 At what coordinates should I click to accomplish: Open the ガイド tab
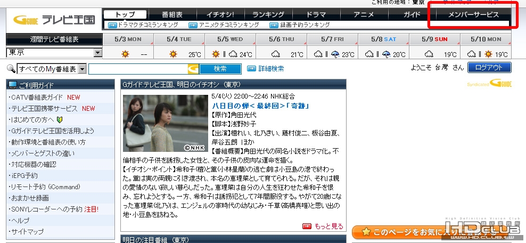pyautogui.click(x=412, y=15)
